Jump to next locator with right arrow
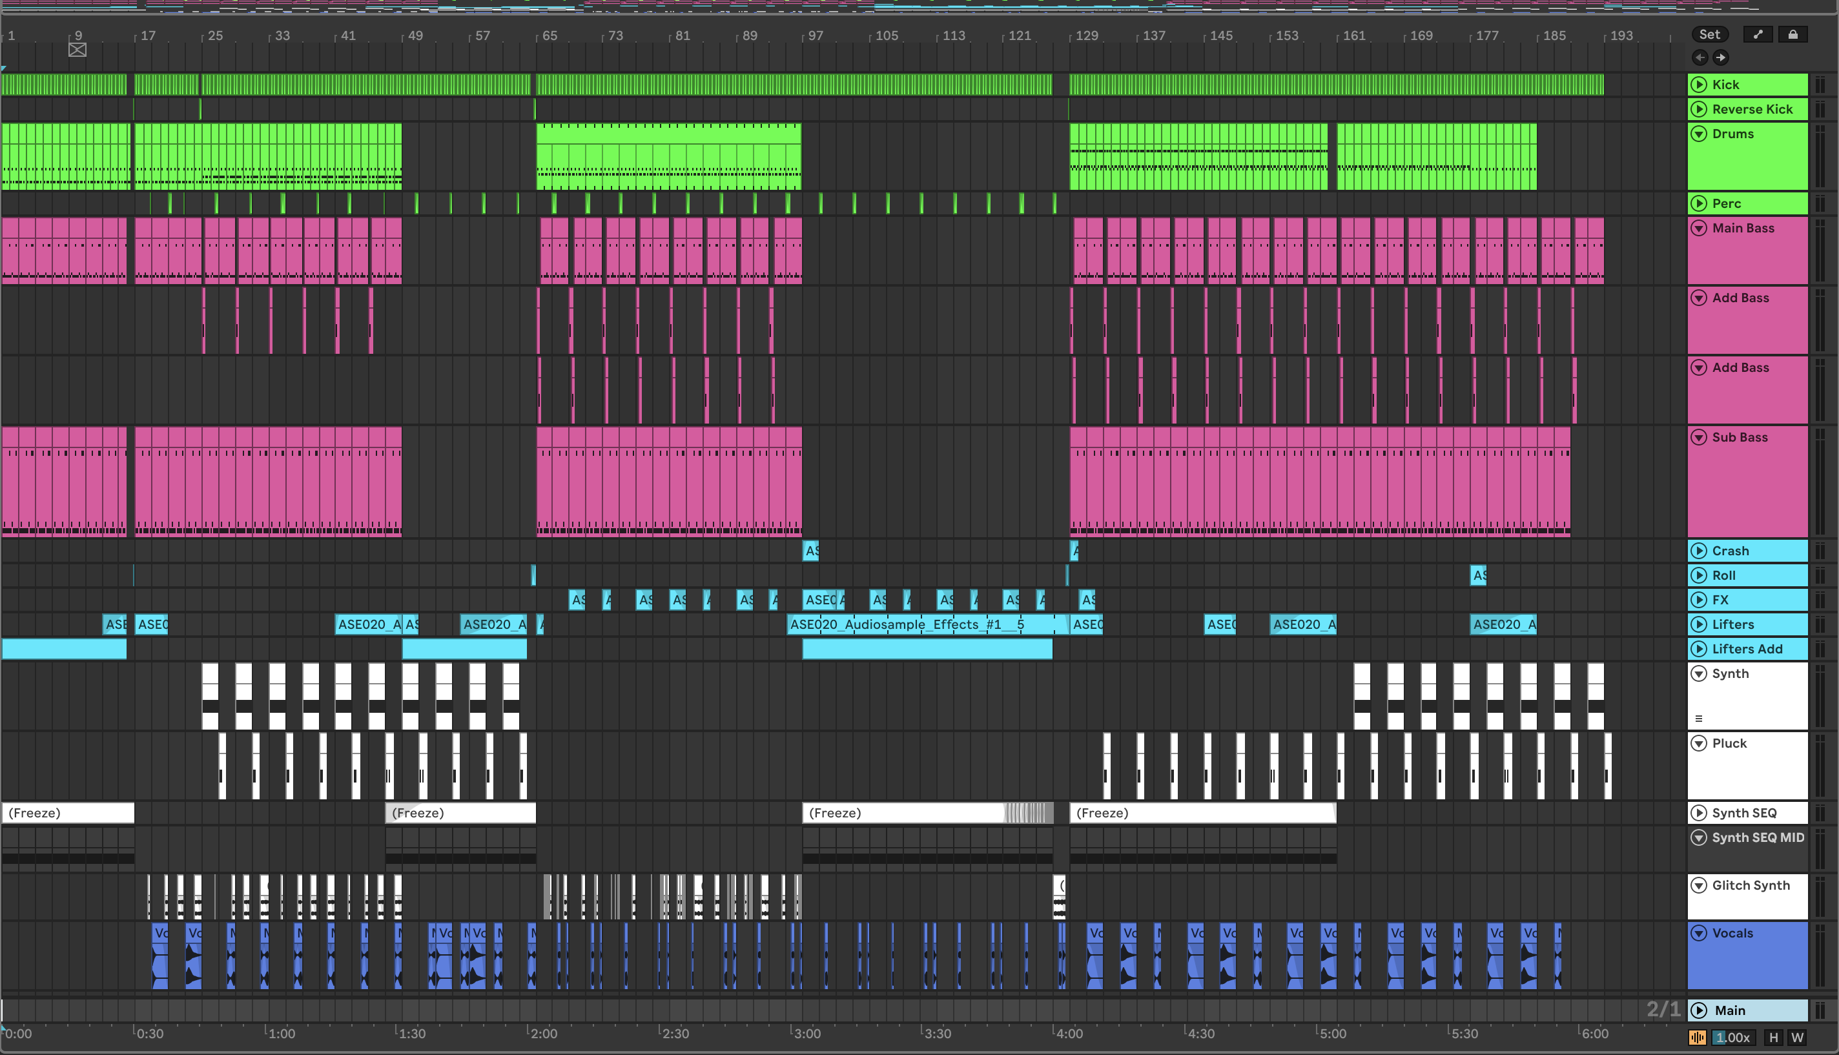This screenshot has width=1839, height=1055. pyautogui.click(x=1720, y=57)
